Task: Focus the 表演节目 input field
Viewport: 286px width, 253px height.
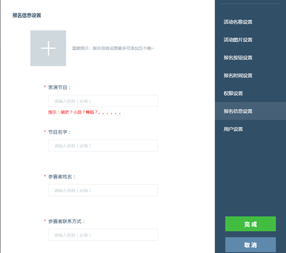Action: pyautogui.click(x=103, y=101)
